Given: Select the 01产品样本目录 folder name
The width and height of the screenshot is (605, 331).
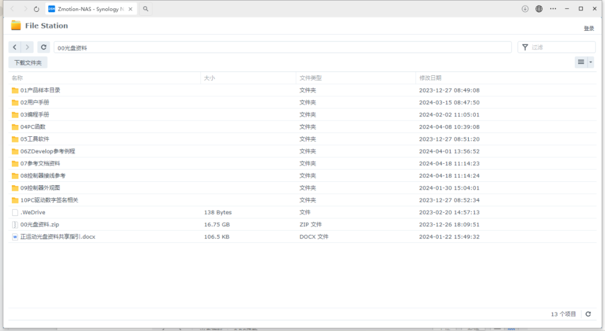Looking at the screenshot, I should pyautogui.click(x=40, y=90).
